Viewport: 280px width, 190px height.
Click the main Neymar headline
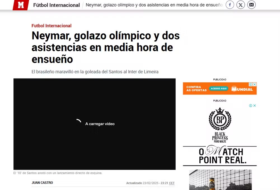point(106,47)
